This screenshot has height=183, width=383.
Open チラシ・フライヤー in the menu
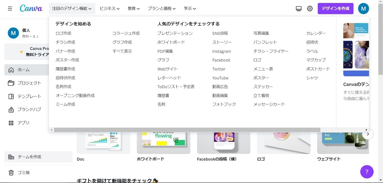(x=271, y=51)
